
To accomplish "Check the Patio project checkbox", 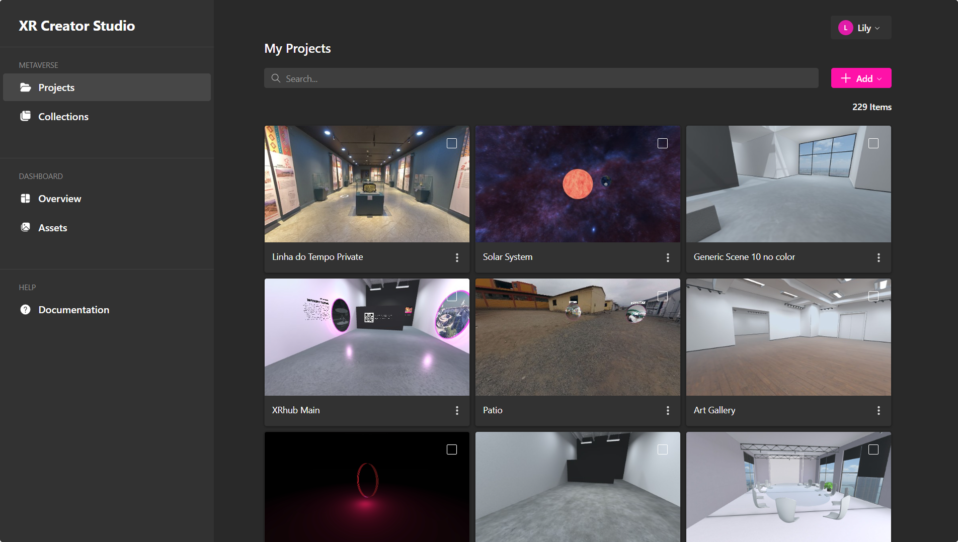I will (x=663, y=296).
